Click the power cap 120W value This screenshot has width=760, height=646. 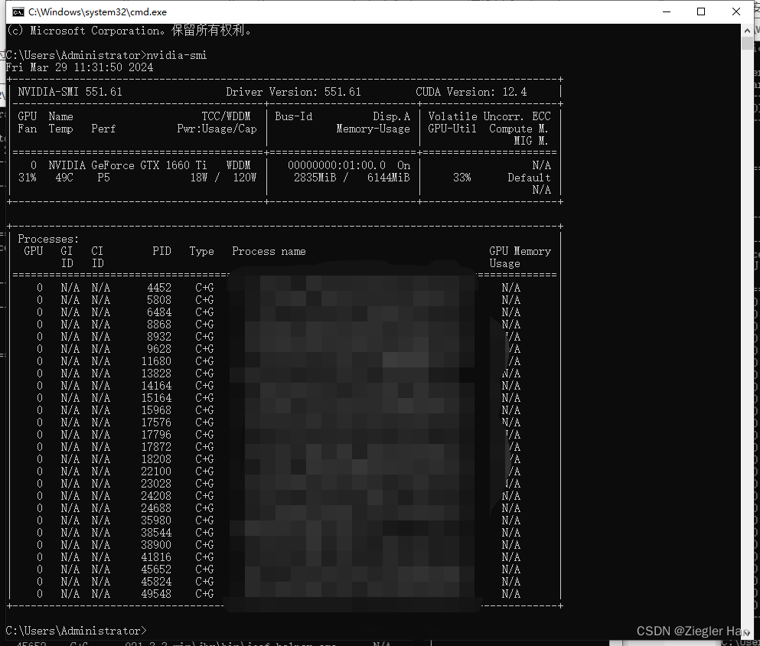pos(245,178)
